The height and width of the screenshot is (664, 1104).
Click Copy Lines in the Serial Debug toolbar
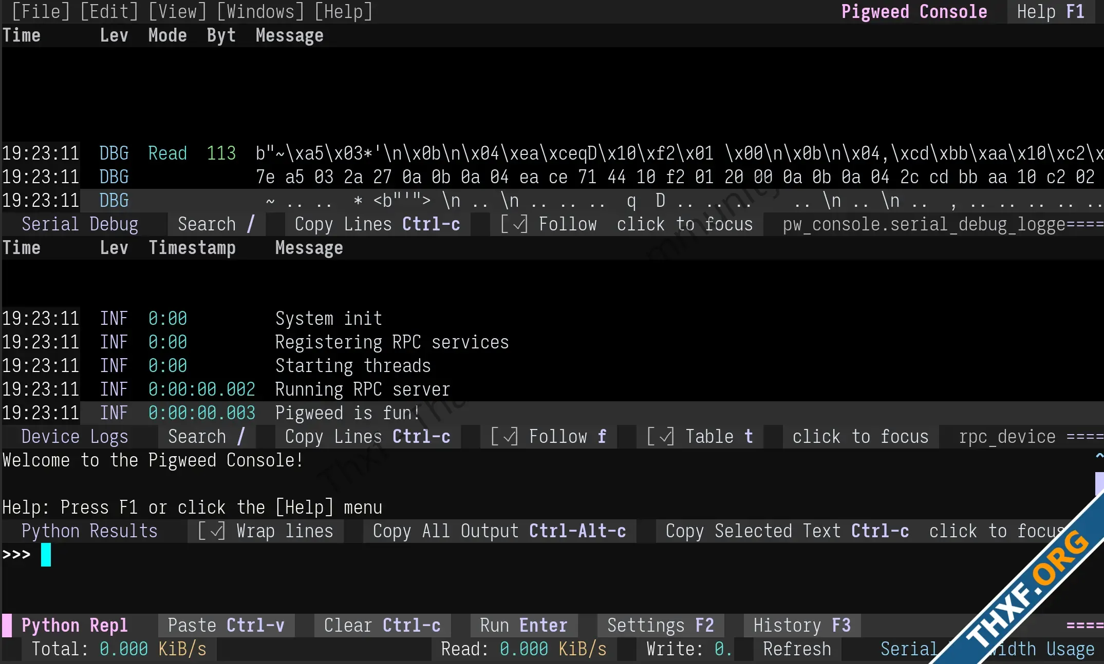pos(377,224)
